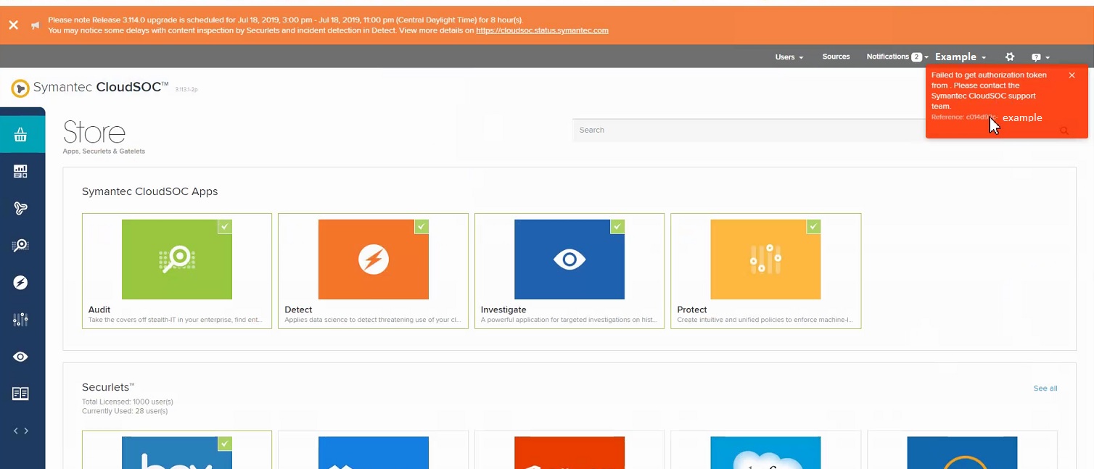This screenshot has width=1094, height=469.
Task: Open the Store basket icon in sidebar
Action: pos(20,135)
